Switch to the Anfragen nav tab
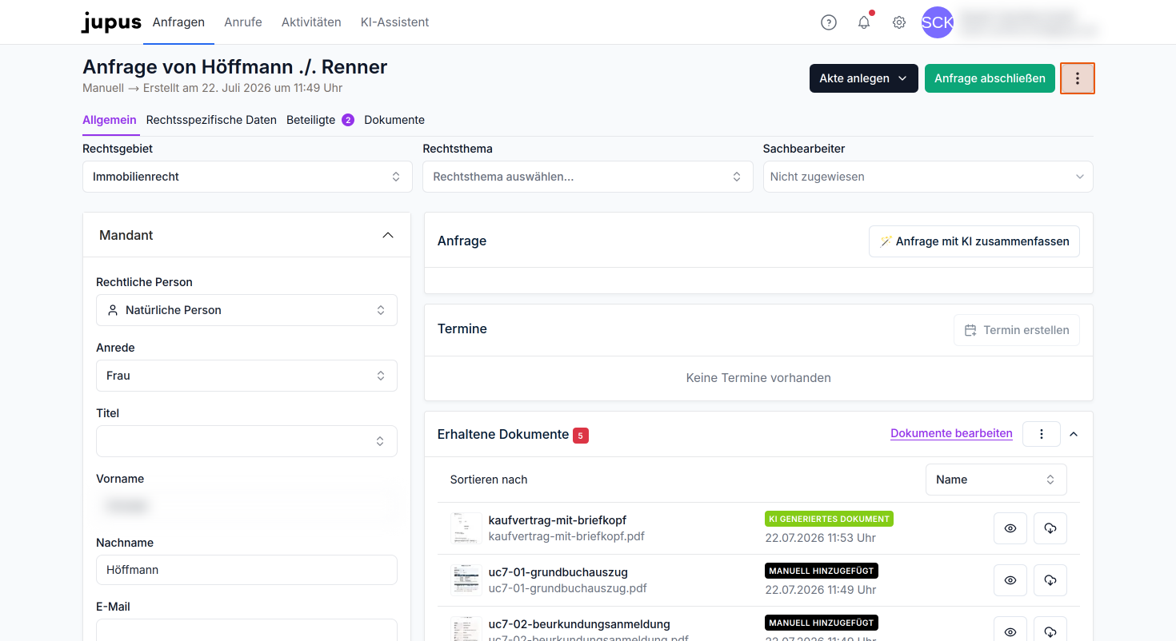The width and height of the screenshot is (1176, 641). [178, 22]
